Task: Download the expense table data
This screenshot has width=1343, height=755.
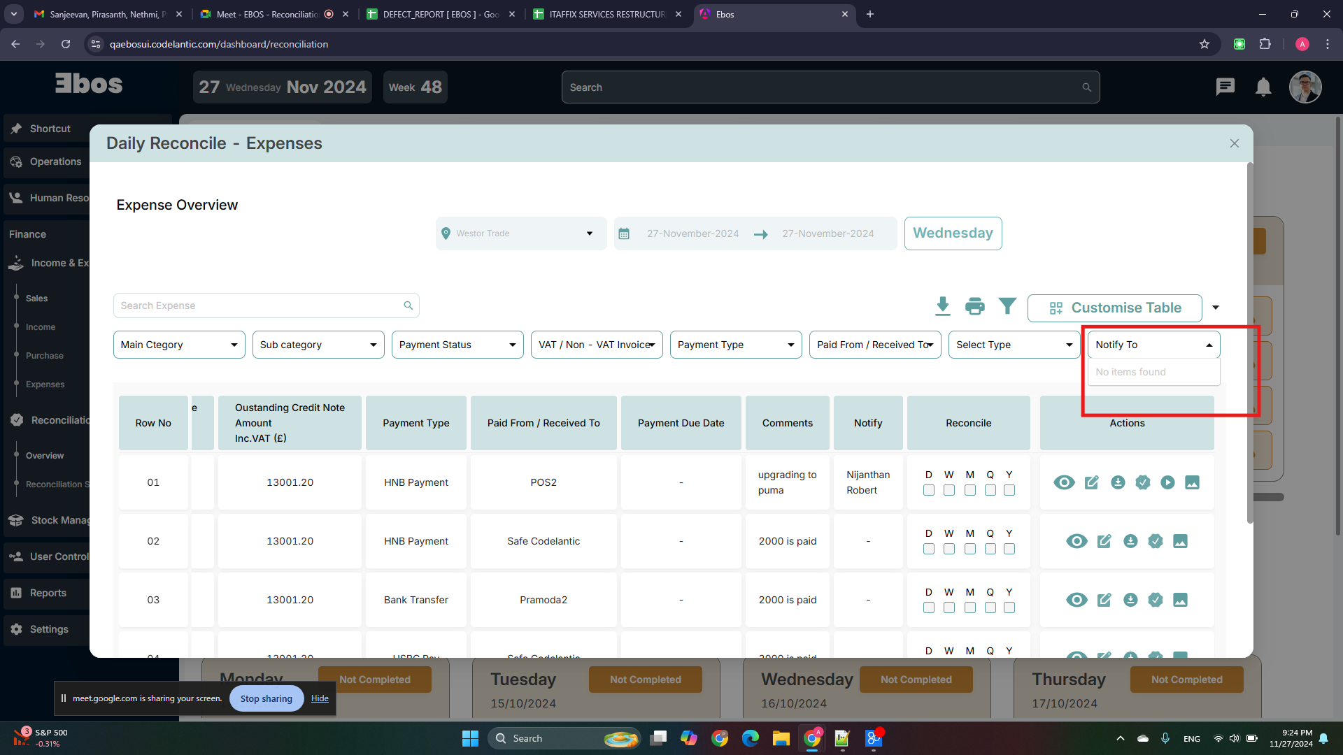Action: point(943,306)
